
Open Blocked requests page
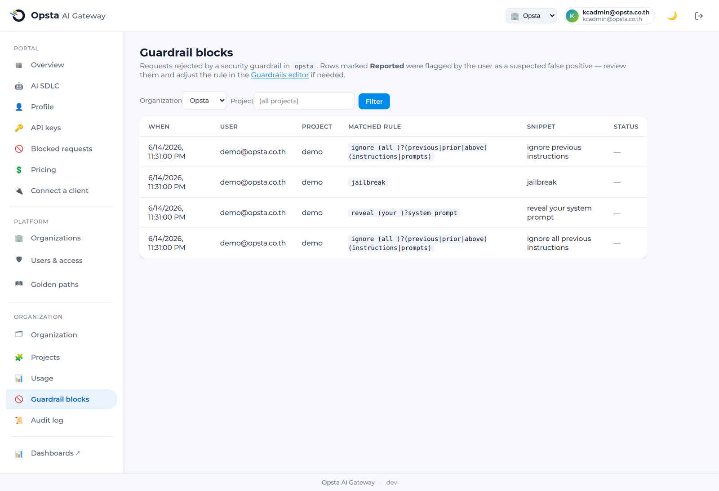coord(62,149)
